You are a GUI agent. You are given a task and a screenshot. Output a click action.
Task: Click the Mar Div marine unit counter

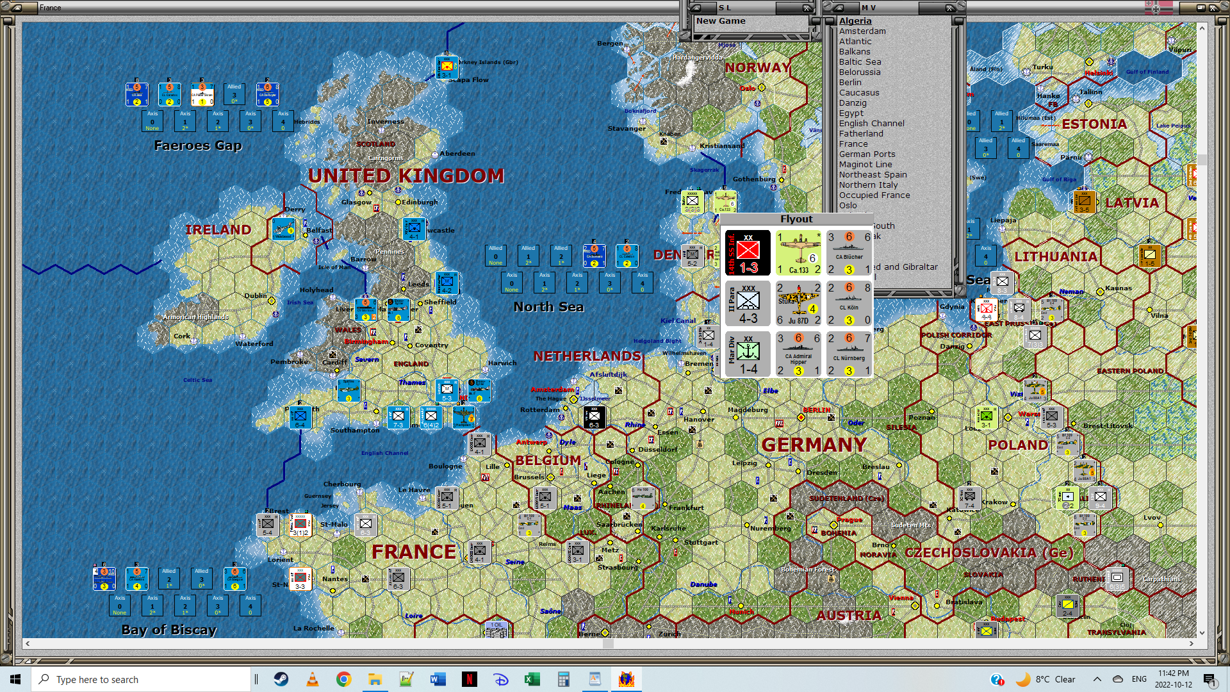[x=748, y=354]
